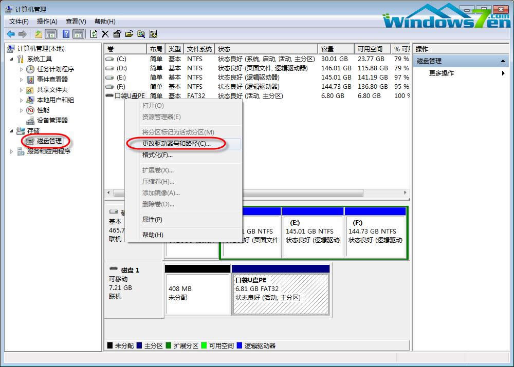This screenshot has height=367, width=514.
Task: Select 格式化(F)... in the context menu
Action: [x=157, y=155]
